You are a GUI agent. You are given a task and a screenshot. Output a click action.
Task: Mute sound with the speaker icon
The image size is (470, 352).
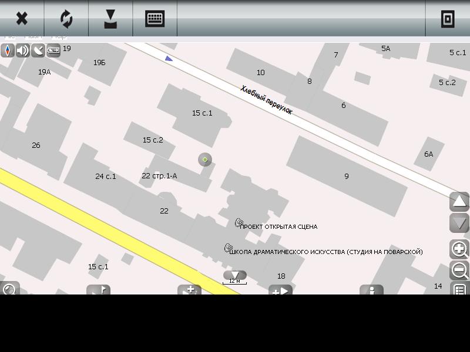23,50
